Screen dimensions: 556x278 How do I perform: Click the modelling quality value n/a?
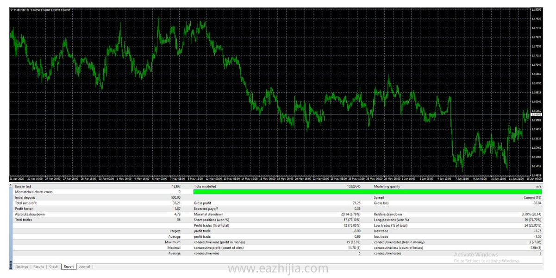(x=539, y=186)
